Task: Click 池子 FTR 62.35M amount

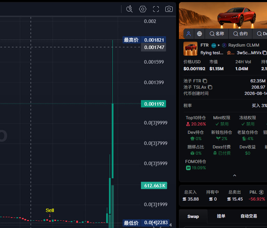Action: point(258,81)
